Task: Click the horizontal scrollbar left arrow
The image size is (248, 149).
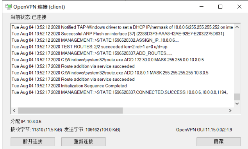Action: pyautogui.click(x=14, y=110)
